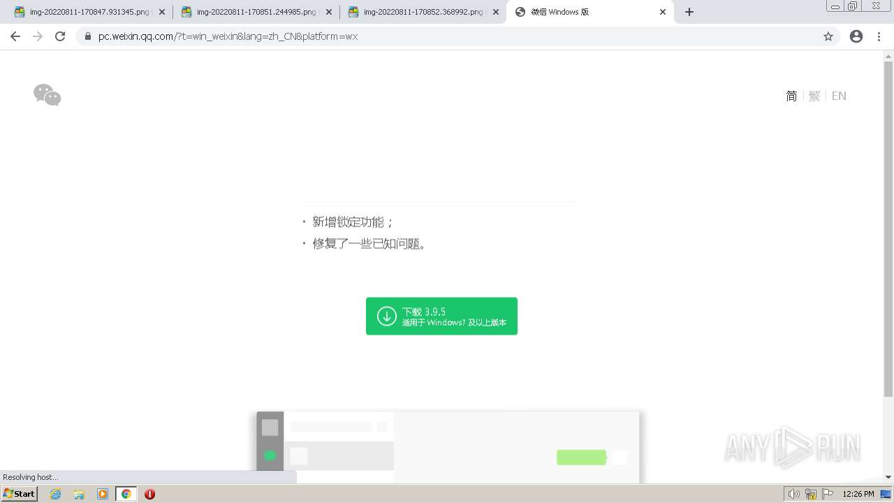Click page vertical scrollbar thumb
The height and width of the screenshot is (503, 894).
coord(888,229)
